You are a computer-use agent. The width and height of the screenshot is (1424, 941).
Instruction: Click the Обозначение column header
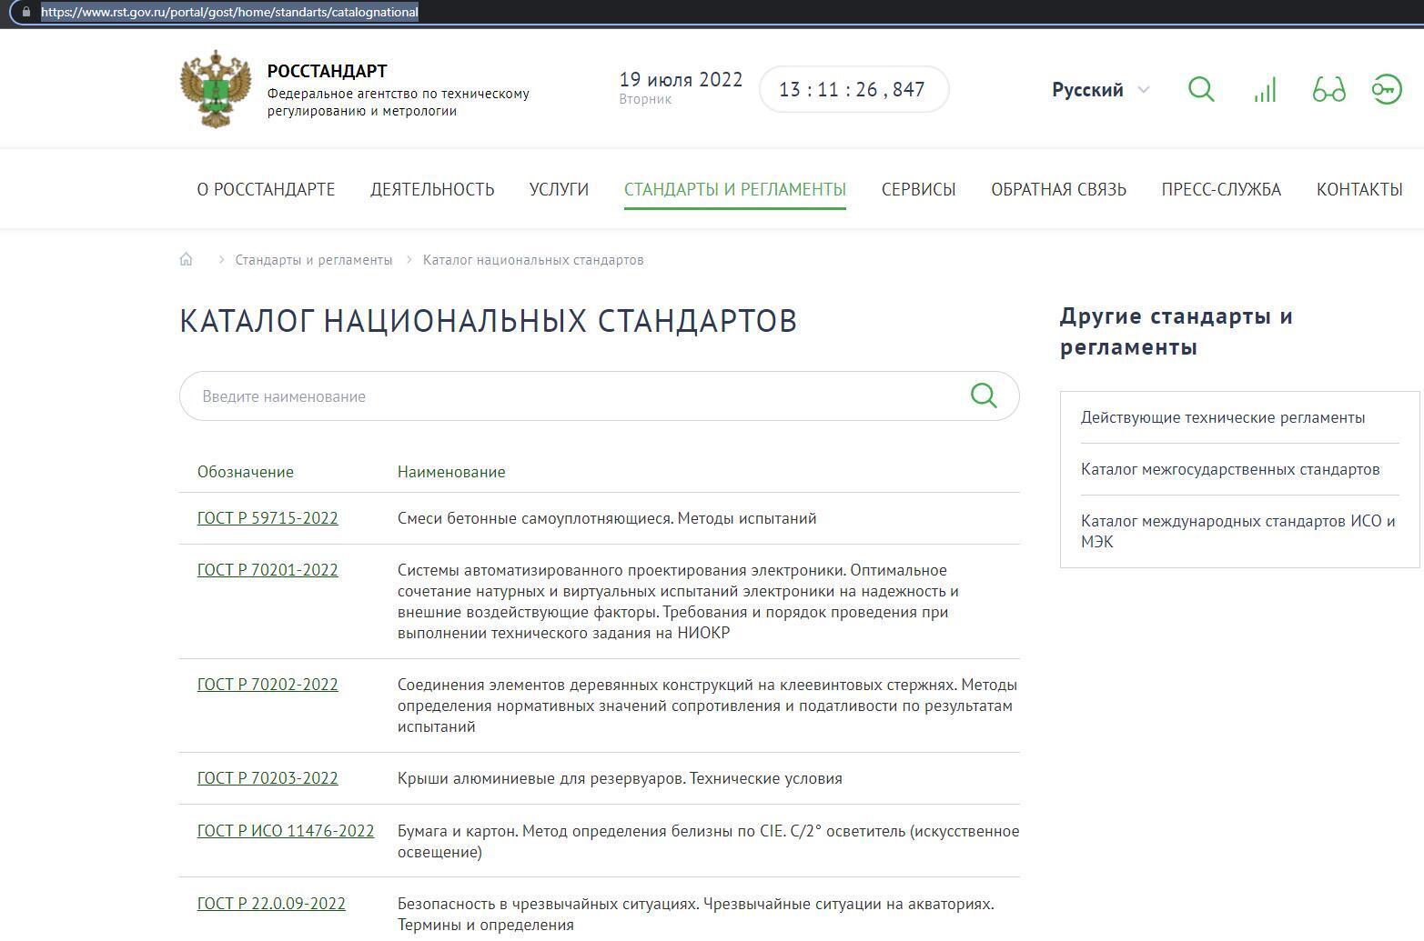coord(246,472)
